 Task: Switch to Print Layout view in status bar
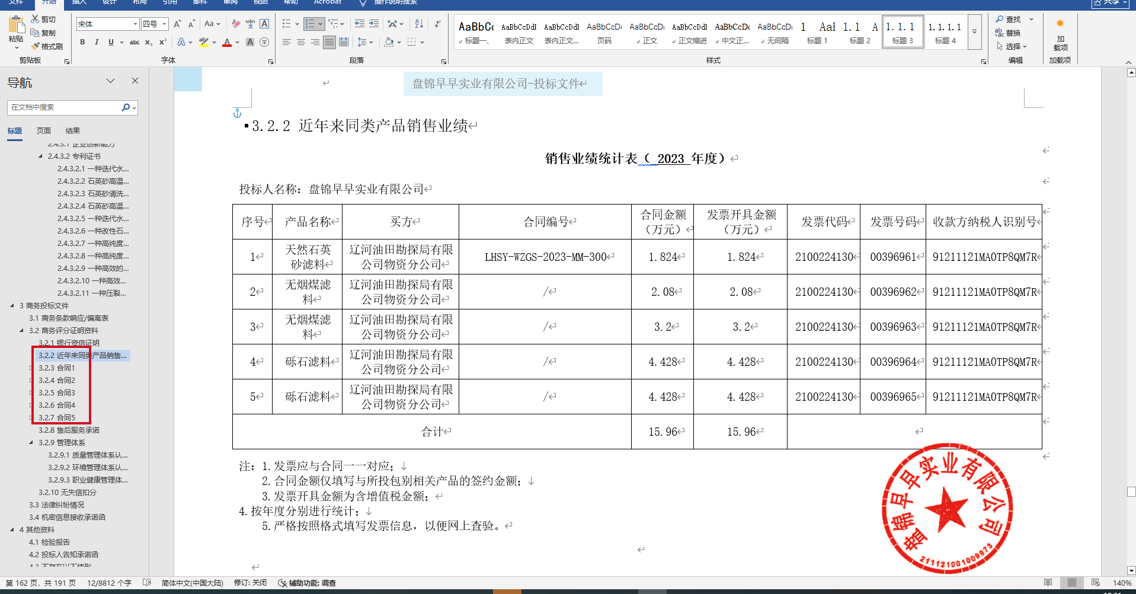(x=1072, y=583)
